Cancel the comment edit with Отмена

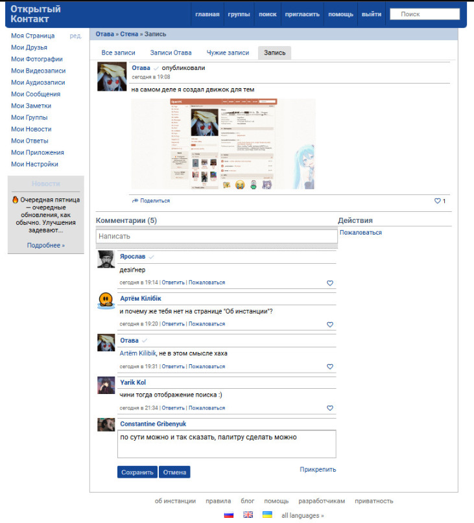pyautogui.click(x=174, y=472)
